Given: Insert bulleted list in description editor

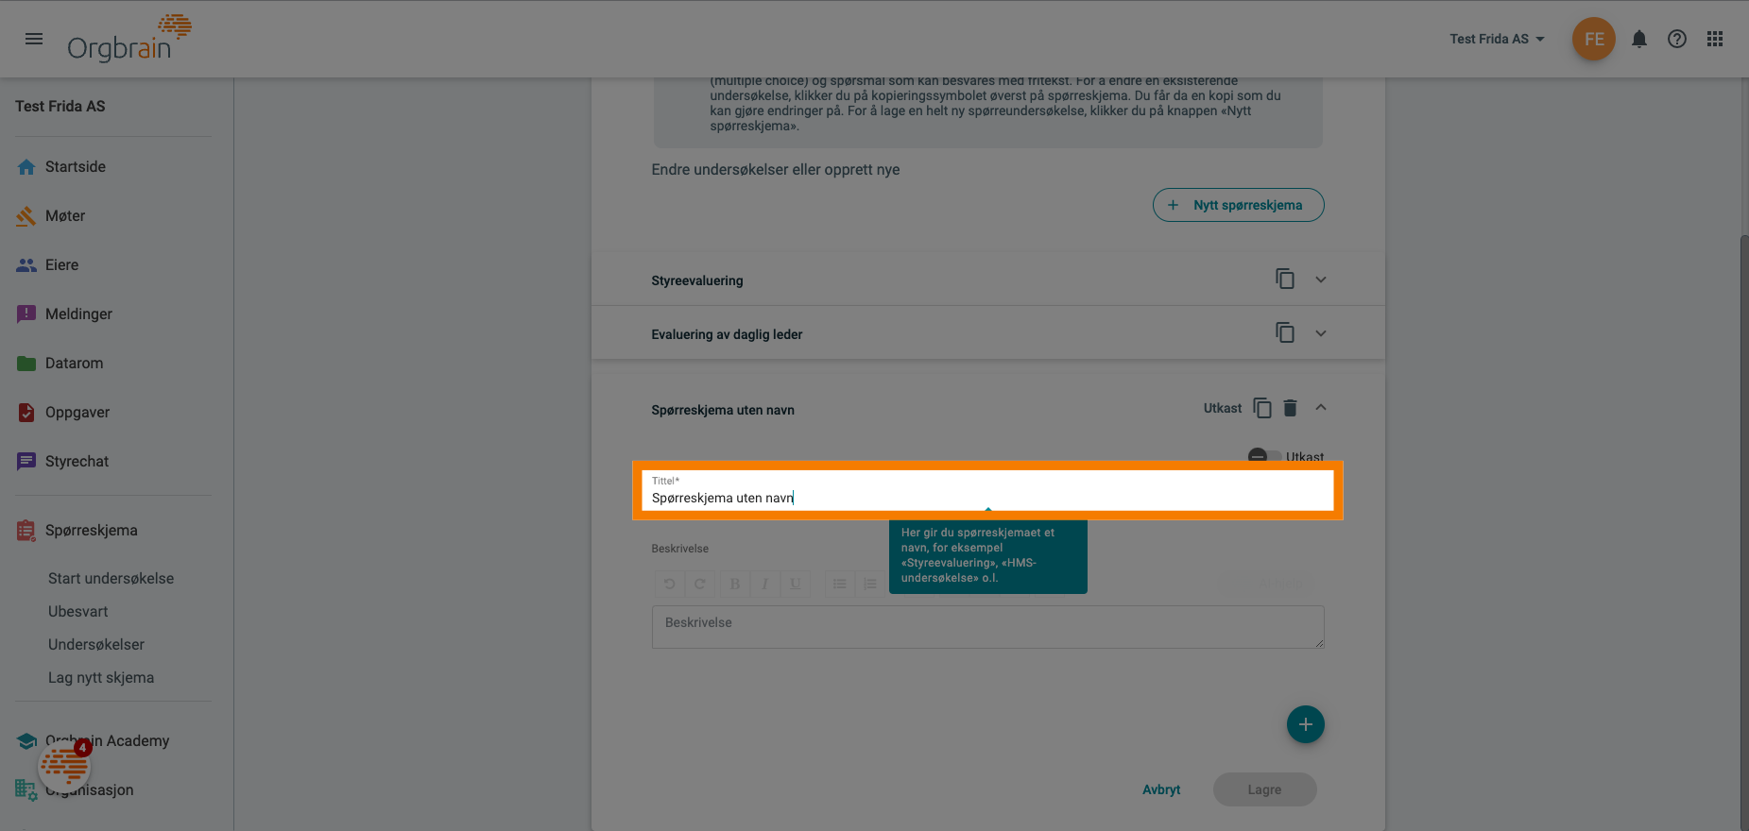Looking at the screenshot, I should click(x=839, y=584).
